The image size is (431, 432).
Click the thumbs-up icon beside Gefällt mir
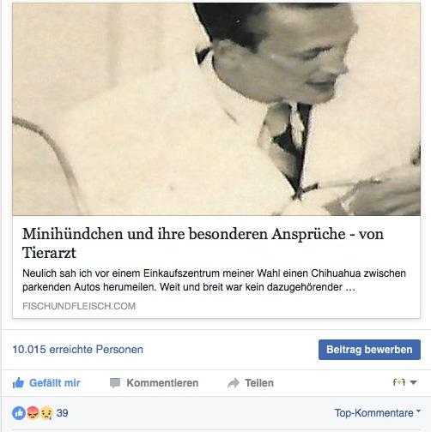[x=18, y=383]
